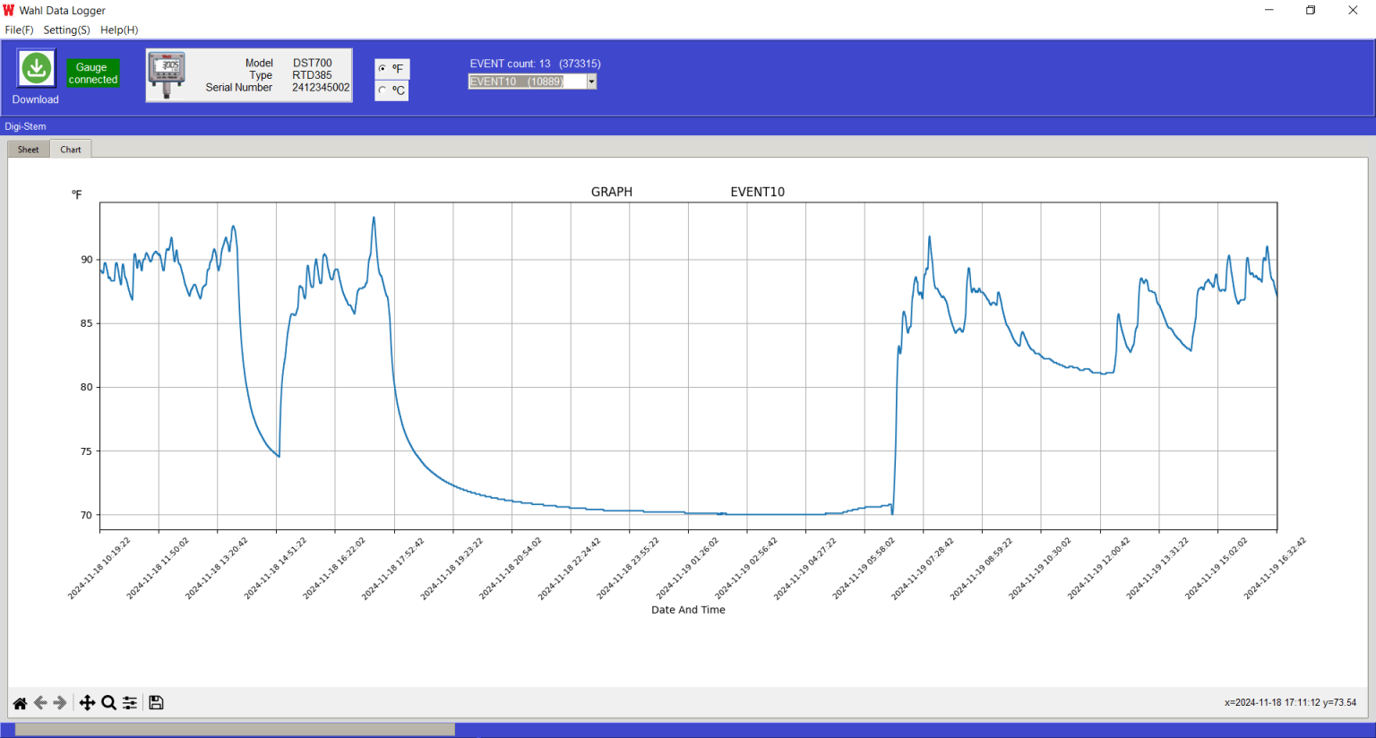
Task: Save the chart using the floppy disk icon
Action: click(155, 703)
